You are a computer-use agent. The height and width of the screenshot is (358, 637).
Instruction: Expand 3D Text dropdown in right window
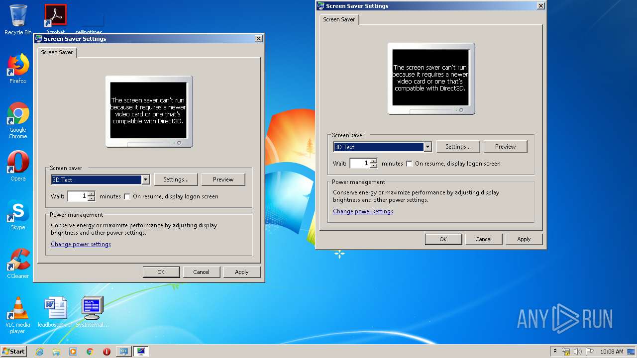point(427,147)
